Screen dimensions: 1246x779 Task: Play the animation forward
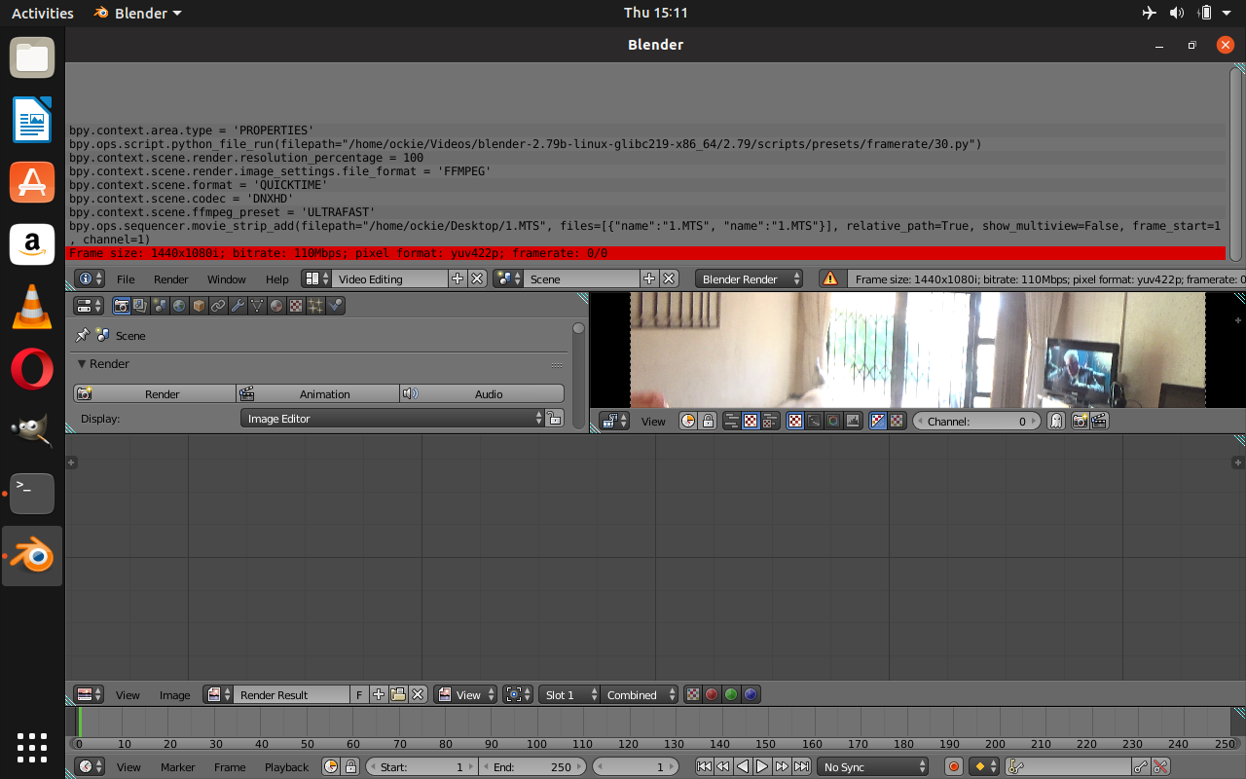763,767
